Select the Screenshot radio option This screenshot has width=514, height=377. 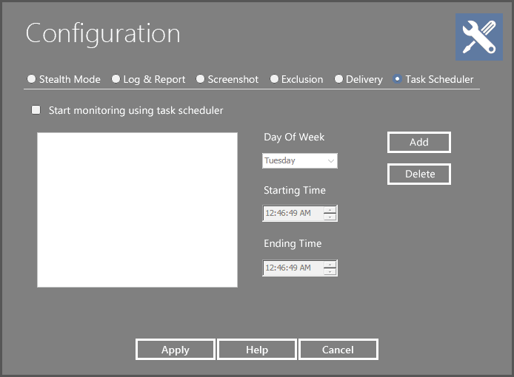tap(201, 79)
